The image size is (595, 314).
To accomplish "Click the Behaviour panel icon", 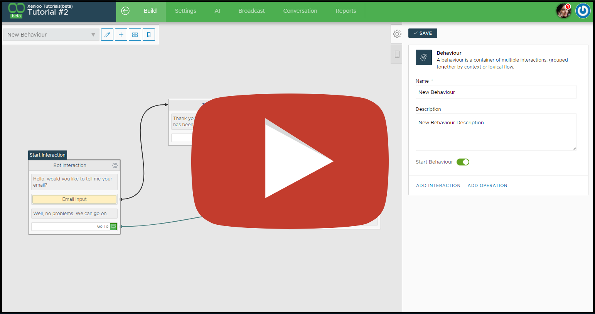I will (x=424, y=57).
